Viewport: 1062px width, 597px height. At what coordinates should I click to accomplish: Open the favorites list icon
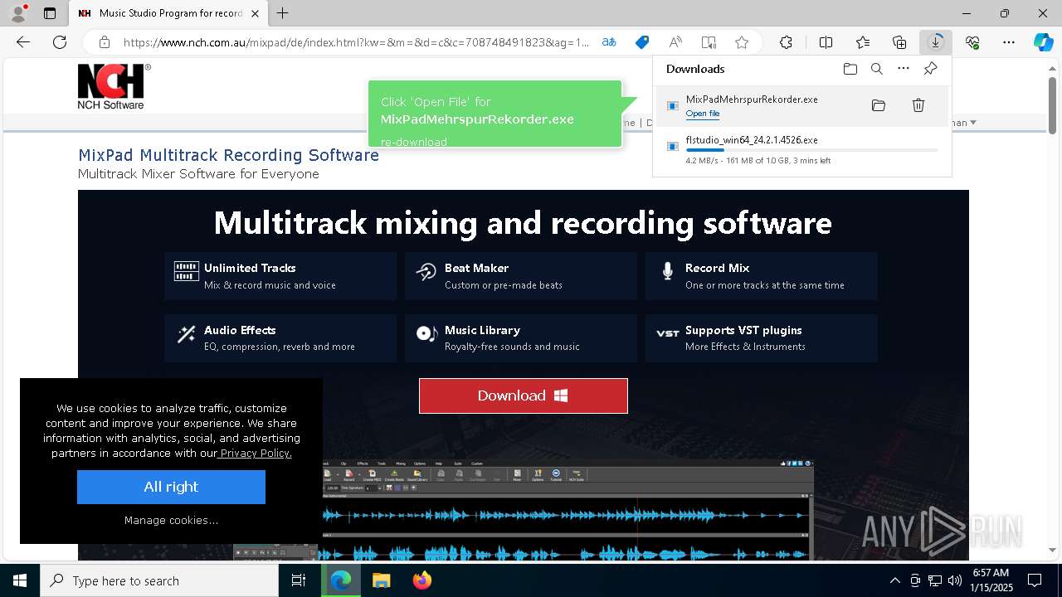(x=863, y=42)
